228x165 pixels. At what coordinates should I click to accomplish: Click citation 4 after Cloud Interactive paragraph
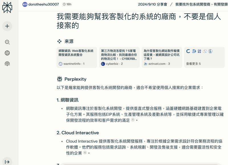[85, 153]
